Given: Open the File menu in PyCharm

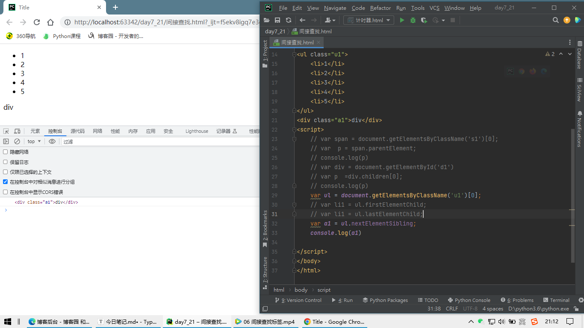Looking at the screenshot, I should (x=283, y=8).
